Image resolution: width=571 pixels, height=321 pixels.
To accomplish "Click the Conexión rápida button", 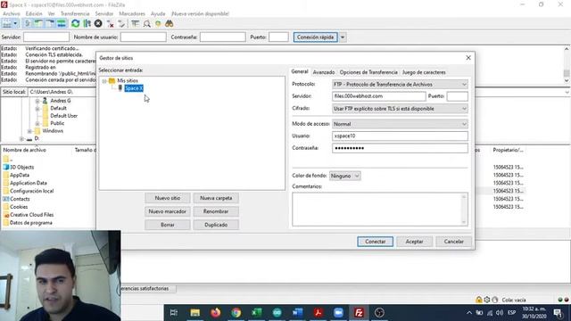I will [315, 37].
